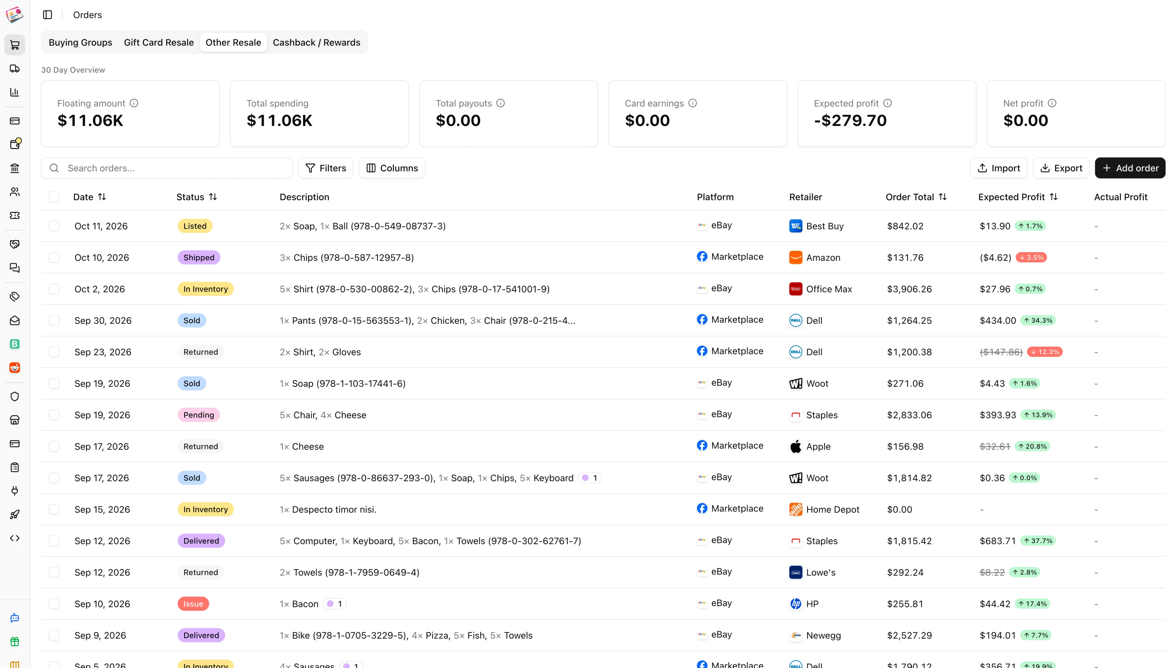Open the shield sidebar icon
1174x668 pixels.
click(x=15, y=396)
